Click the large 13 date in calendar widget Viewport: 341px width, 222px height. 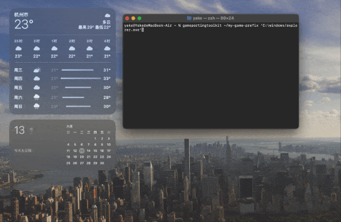click(19, 130)
